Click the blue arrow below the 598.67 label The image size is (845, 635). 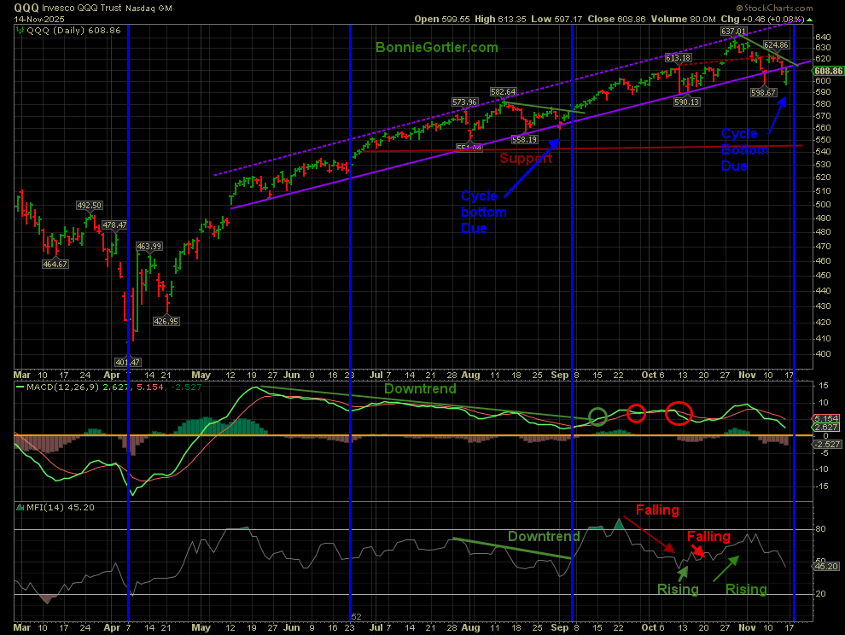pyautogui.click(x=777, y=114)
